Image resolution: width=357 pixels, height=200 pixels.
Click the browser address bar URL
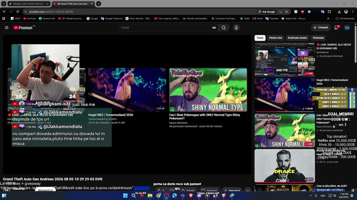click(x=51, y=12)
